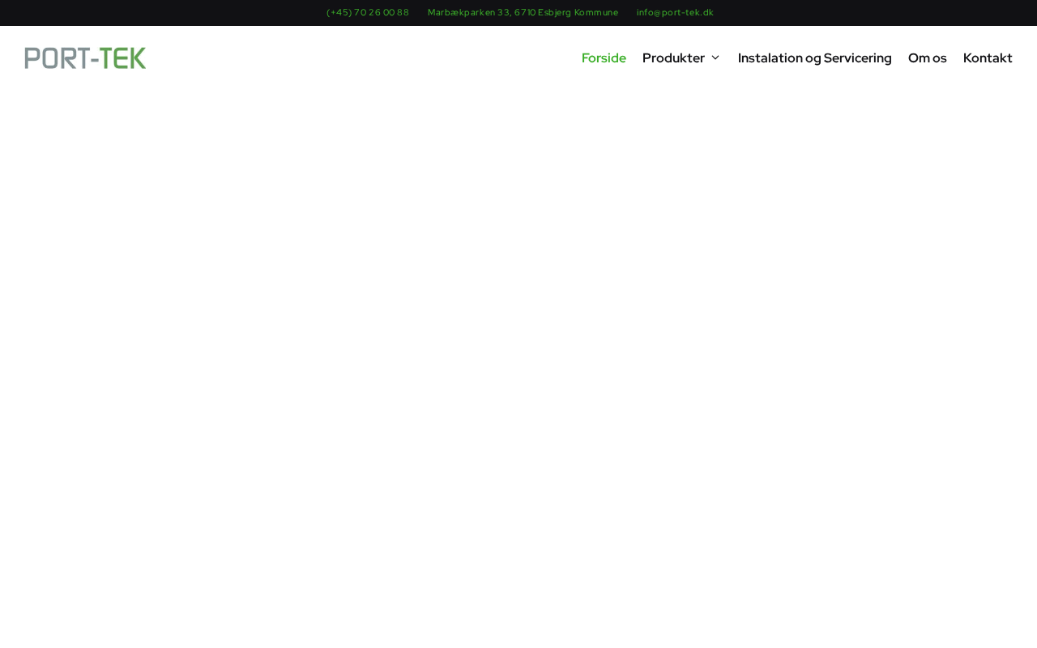Open the Produkter menu item
This screenshot has width=1037, height=648.
tap(673, 58)
